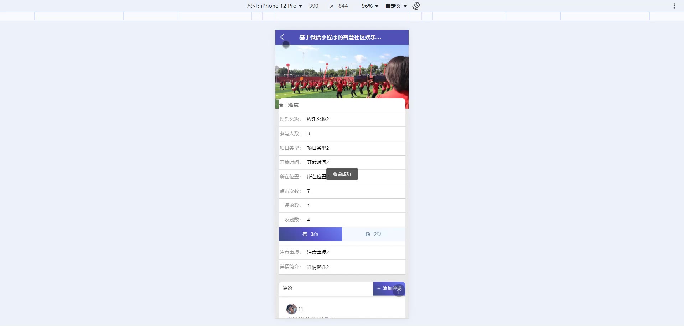Click the value 娱乐名称2
Viewport: 684px width, 326px height.
[x=318, y=119]
